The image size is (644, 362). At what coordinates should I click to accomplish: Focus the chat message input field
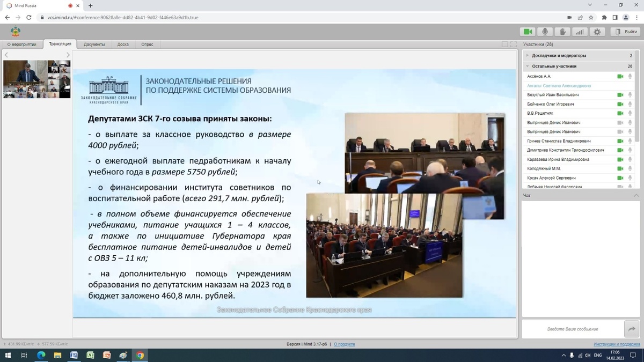tap(573, 329)
